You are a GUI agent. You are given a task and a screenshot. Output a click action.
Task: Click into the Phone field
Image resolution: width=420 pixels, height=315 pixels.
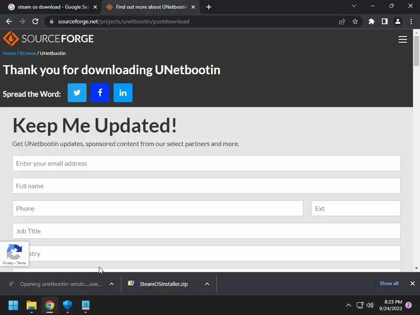158,208
